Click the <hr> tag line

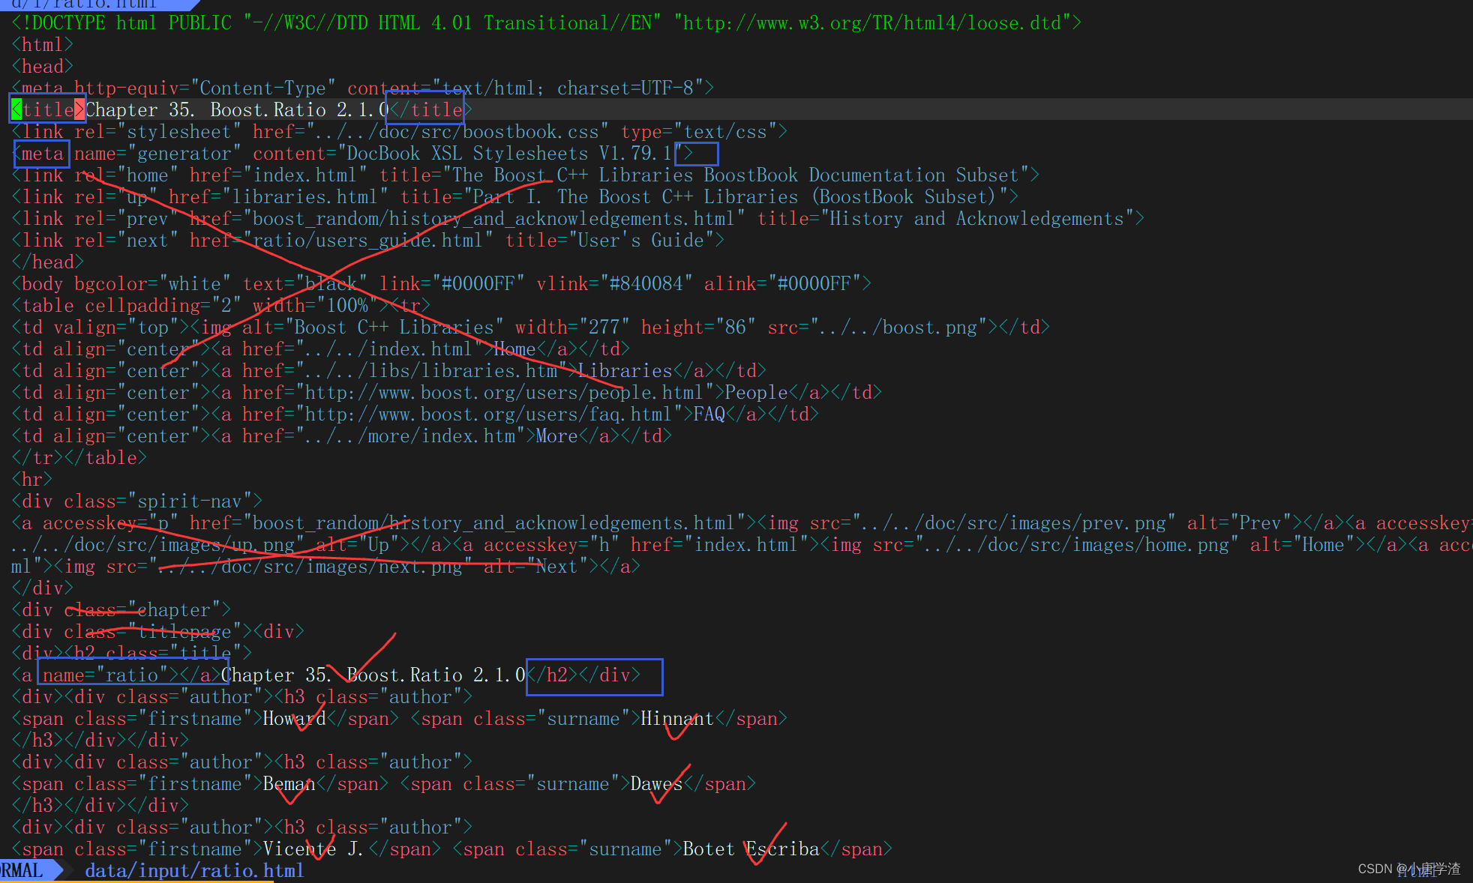pyautogui.click(x=32, y=479)
